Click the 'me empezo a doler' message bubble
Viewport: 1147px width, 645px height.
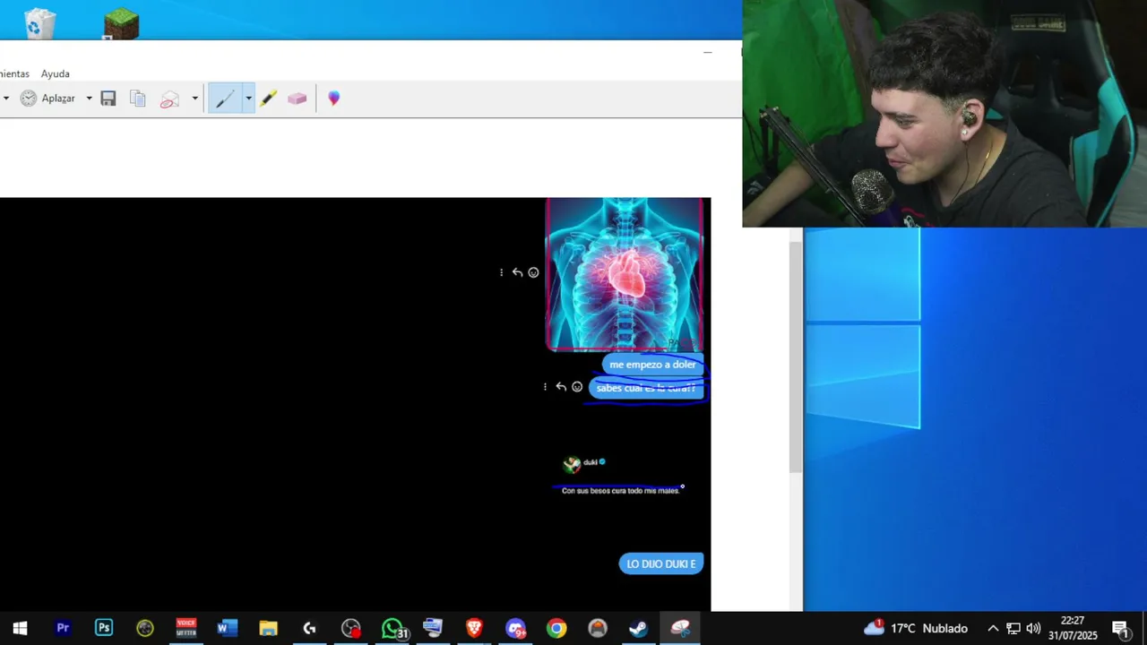[x=652, y=365]
